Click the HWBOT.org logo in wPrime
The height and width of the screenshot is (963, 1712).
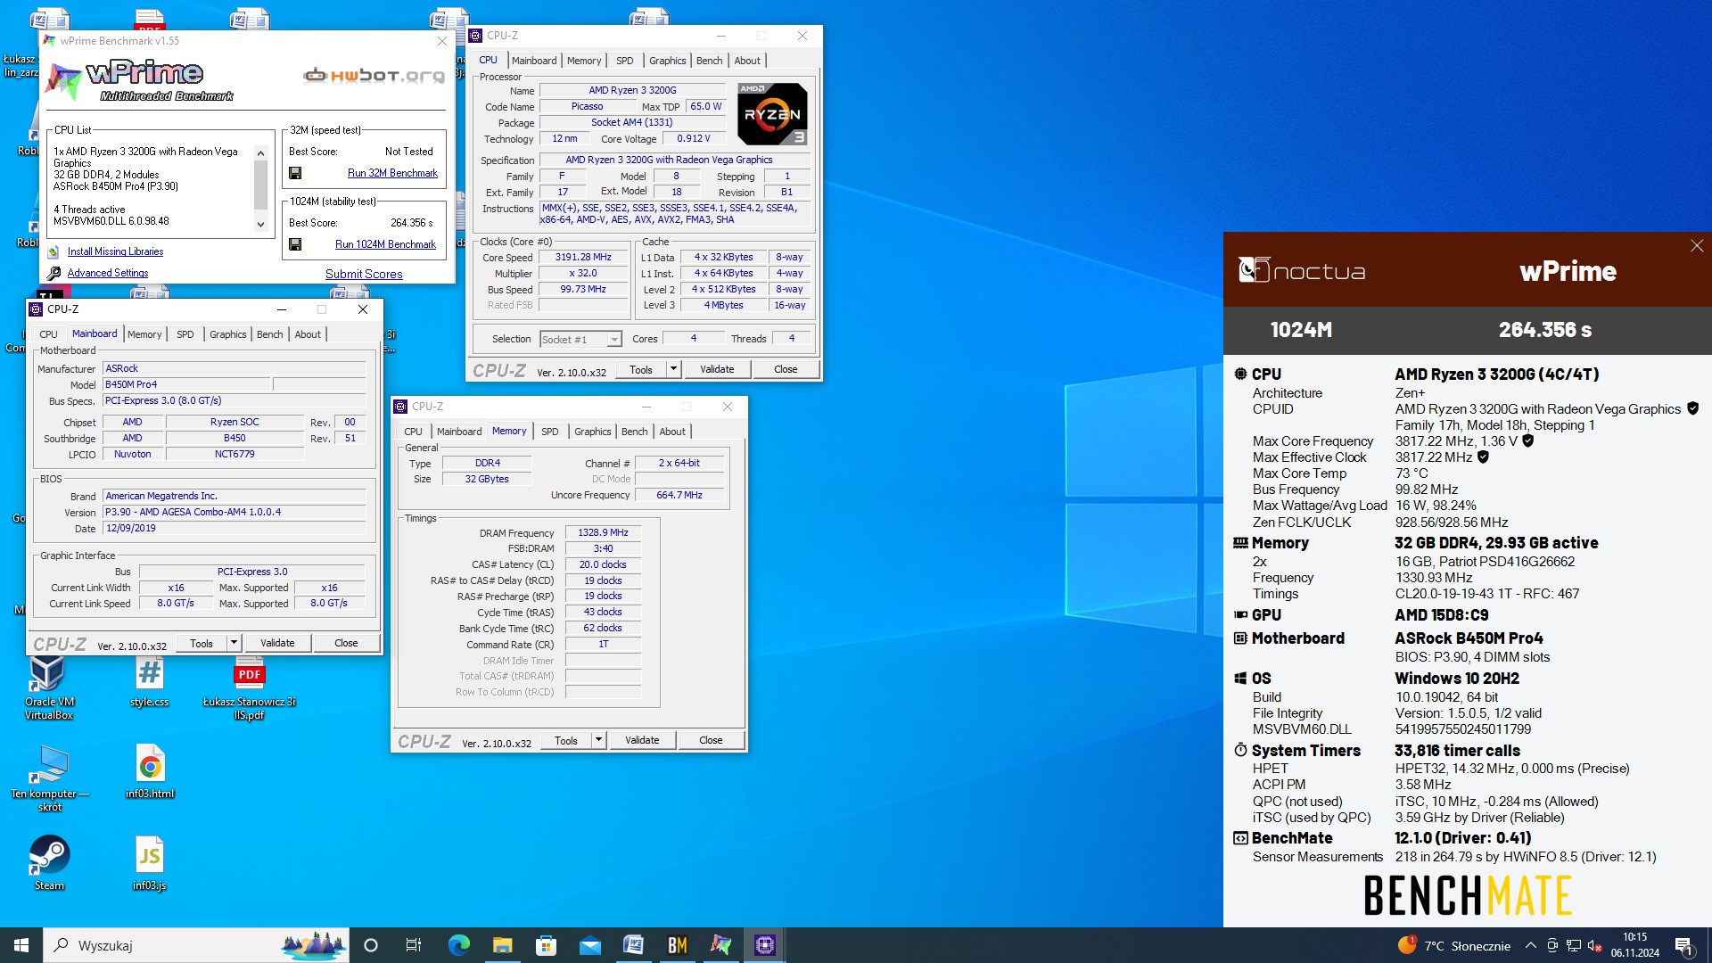[x=374, y=76]
